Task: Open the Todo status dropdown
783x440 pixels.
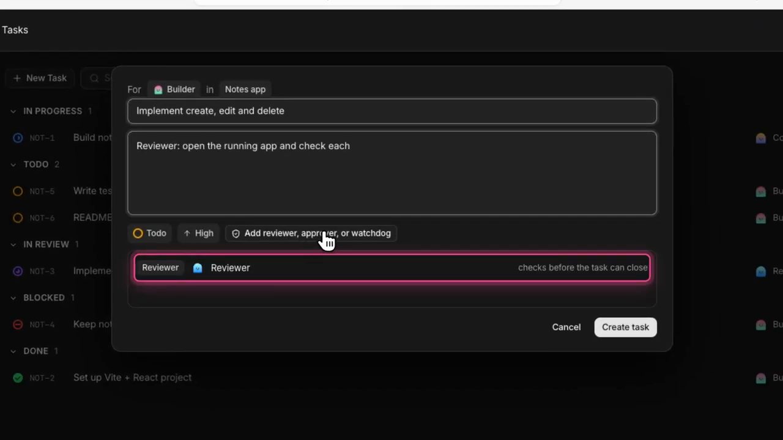Action: click(149, 233)
